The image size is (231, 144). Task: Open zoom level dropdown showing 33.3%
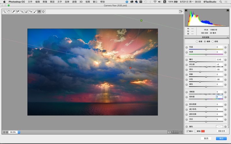[19, 132]
